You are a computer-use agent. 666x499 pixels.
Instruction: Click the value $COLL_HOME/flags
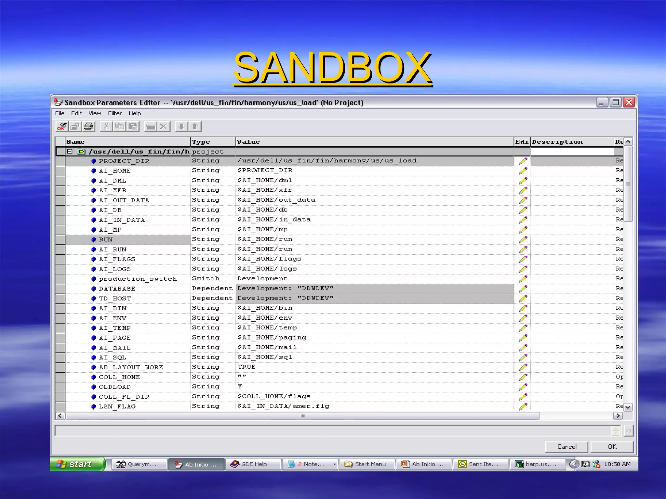(274, 396)
